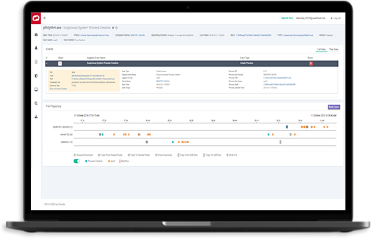371x239 pixels.
Task: Click the Show icon in the event row
Action: pyautogui.click(x=60, y=64)
